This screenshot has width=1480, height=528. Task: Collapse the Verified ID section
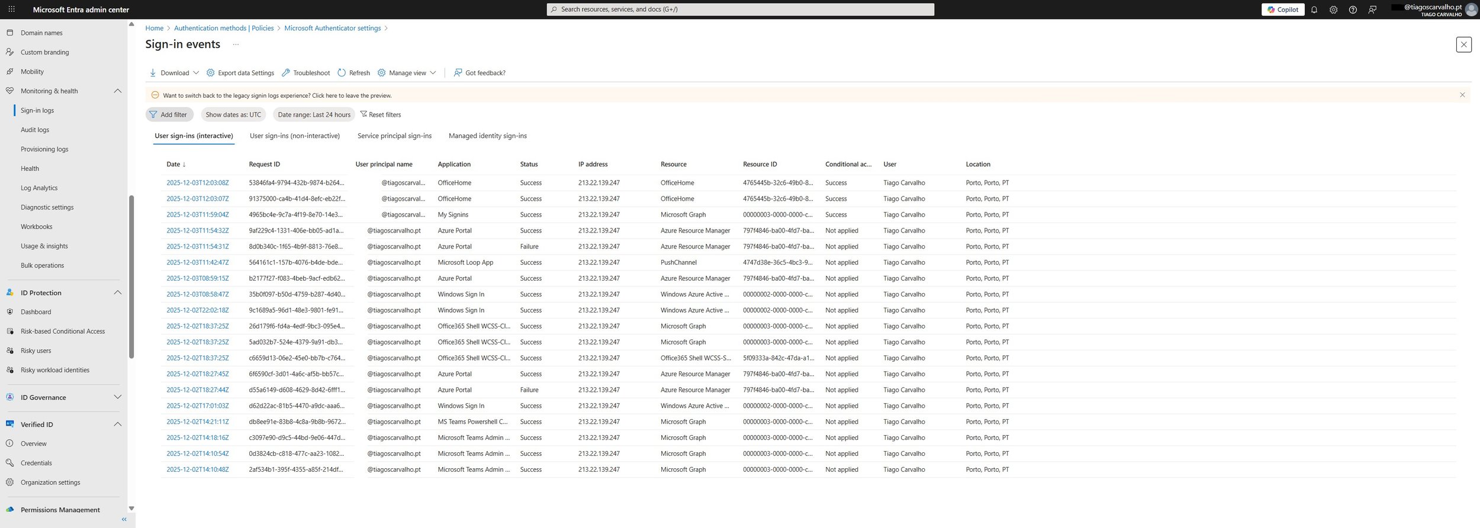[x=117, y=425]
